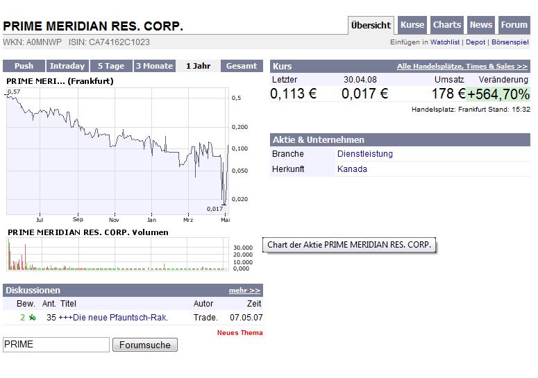Click the last price 0,113 €
The width and height of the screenshot is (538, 378).
[294, 94]
